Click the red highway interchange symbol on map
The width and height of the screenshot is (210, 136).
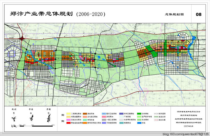coord(22,39)
